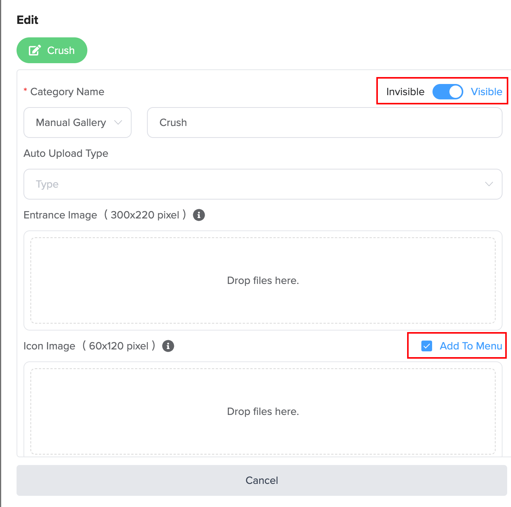Click the Add To Menu text label
The image size is (511, 507).
click(x=471, y=346)
